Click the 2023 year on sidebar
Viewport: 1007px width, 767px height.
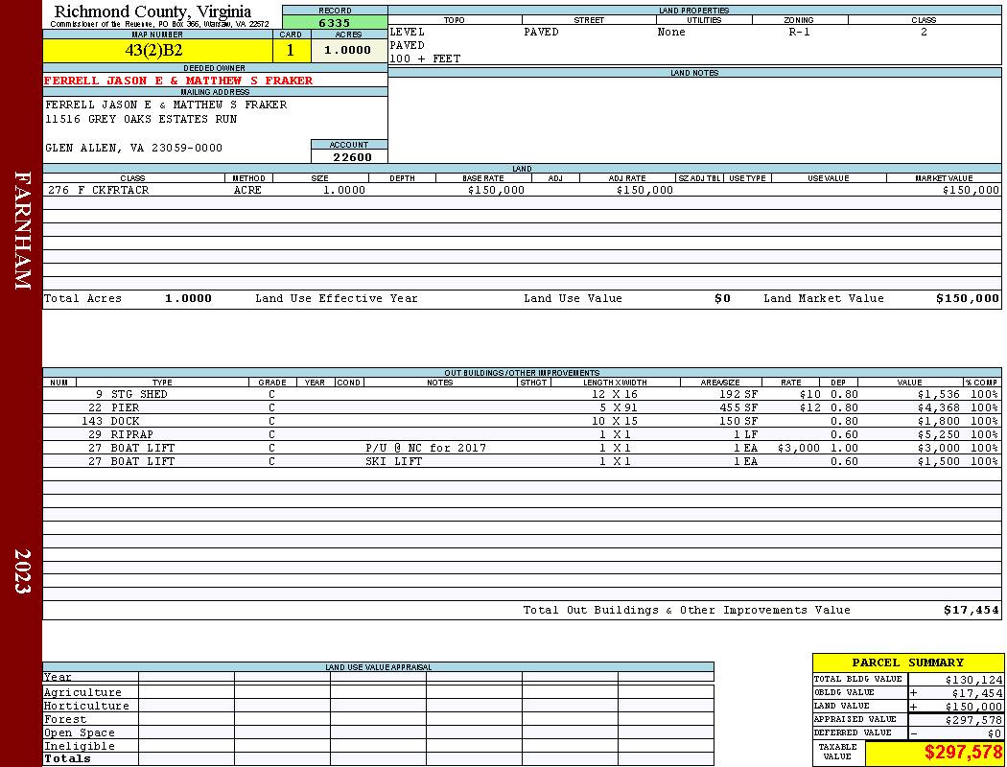22,571
